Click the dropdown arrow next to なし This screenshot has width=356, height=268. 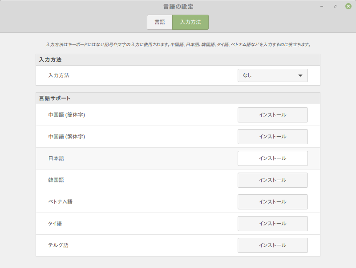click(x=300, y=75)
